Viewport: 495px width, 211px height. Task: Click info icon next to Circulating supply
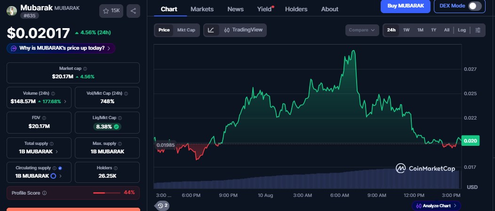54,168
